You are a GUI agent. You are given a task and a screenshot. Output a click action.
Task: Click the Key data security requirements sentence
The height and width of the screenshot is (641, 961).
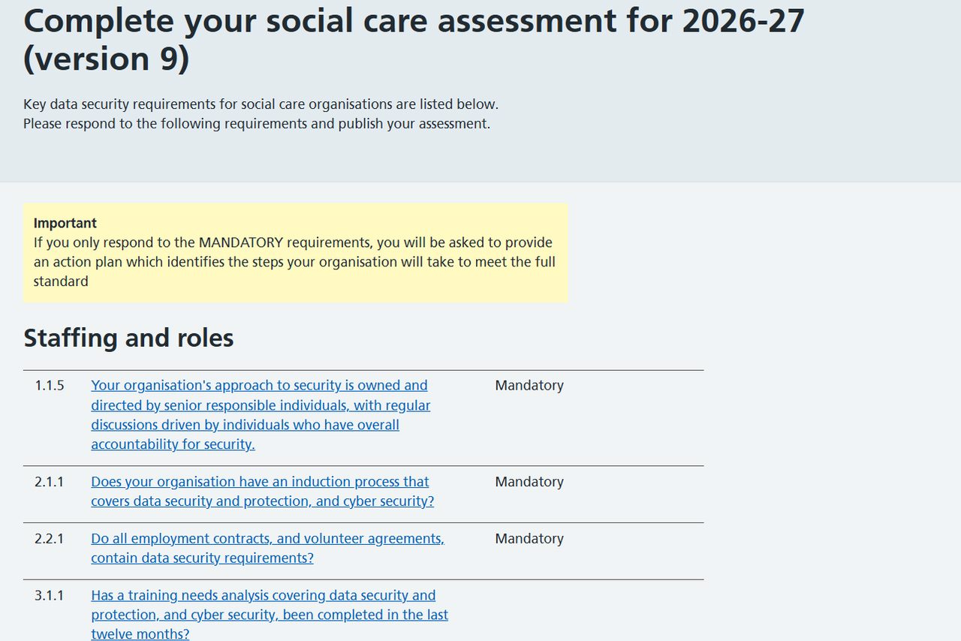[x=261, y=104]
